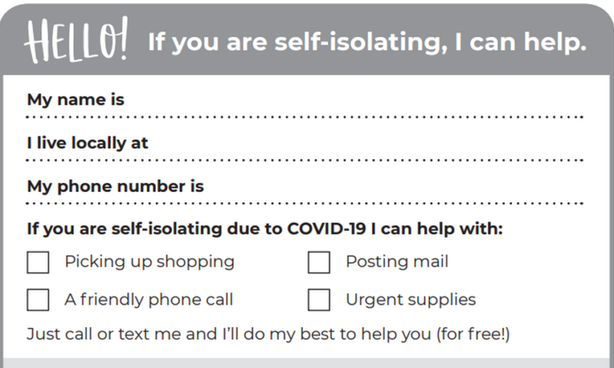Click the I can help with: heading ending
The image size is (614, 368).
click(x=437, y=228)
